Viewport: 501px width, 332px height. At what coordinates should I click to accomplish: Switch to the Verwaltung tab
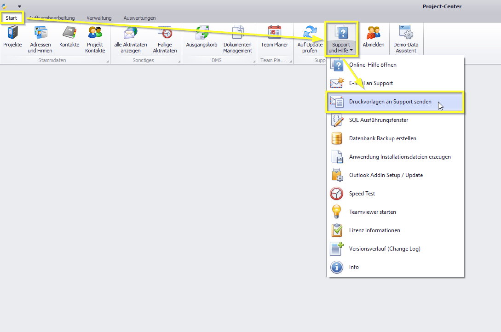[99, 18]
